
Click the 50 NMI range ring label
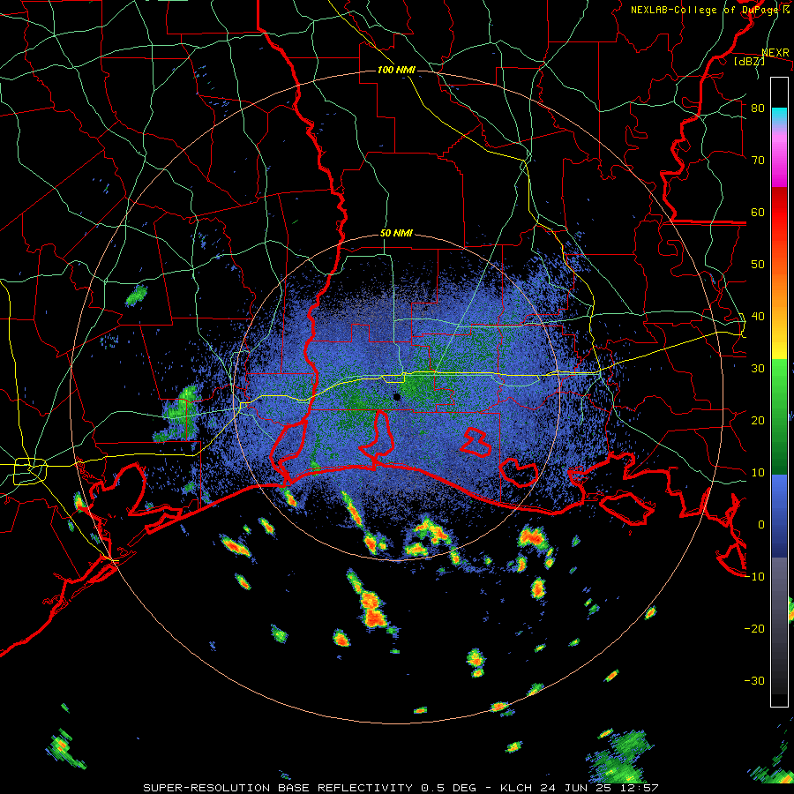(x=396, y=234)
